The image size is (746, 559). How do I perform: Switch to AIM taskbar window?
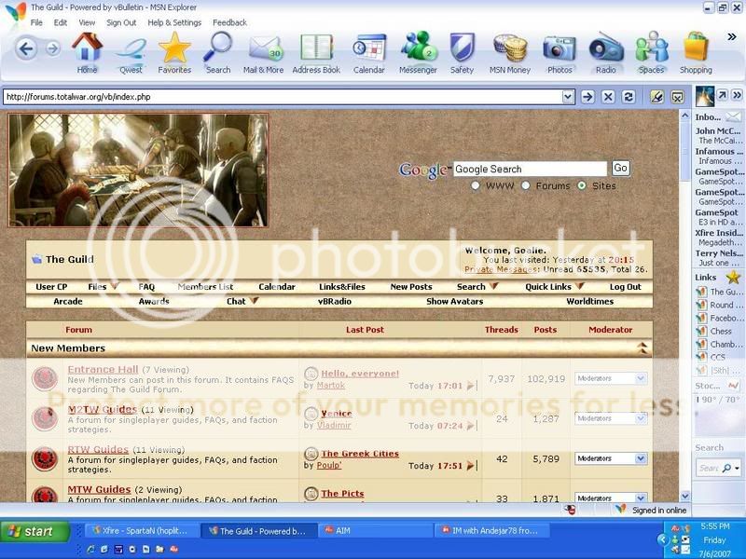tap(378, 530)
